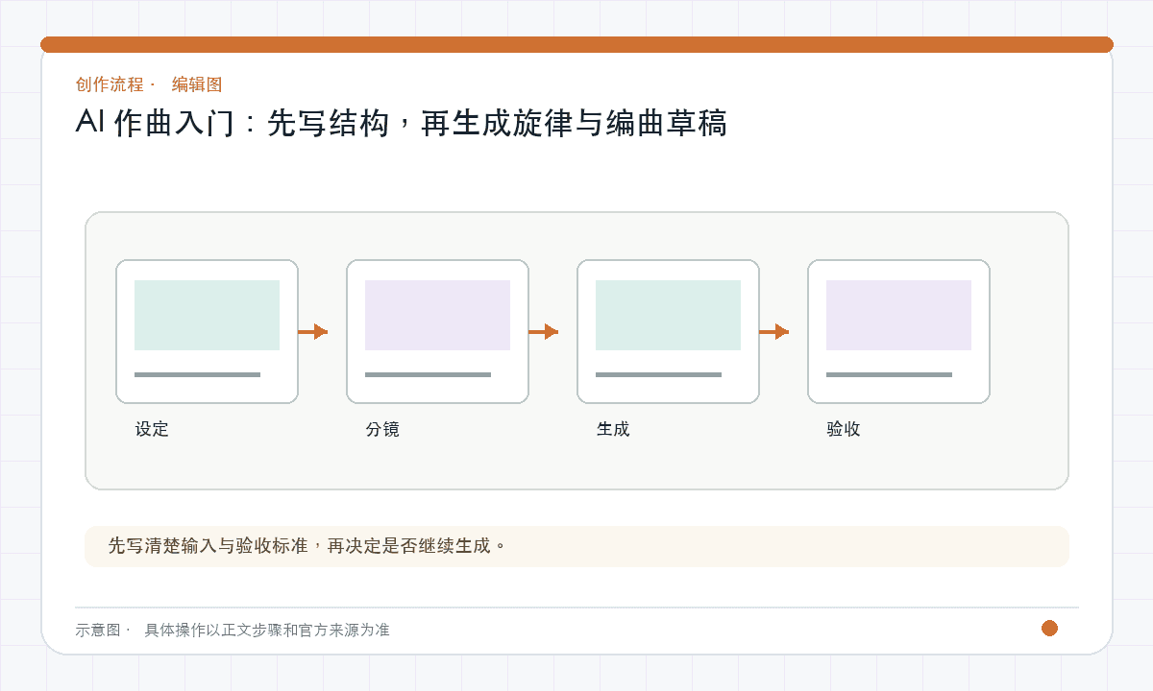
Task: Click green image placeholder in 生成 card
Action: coord(668,315)
